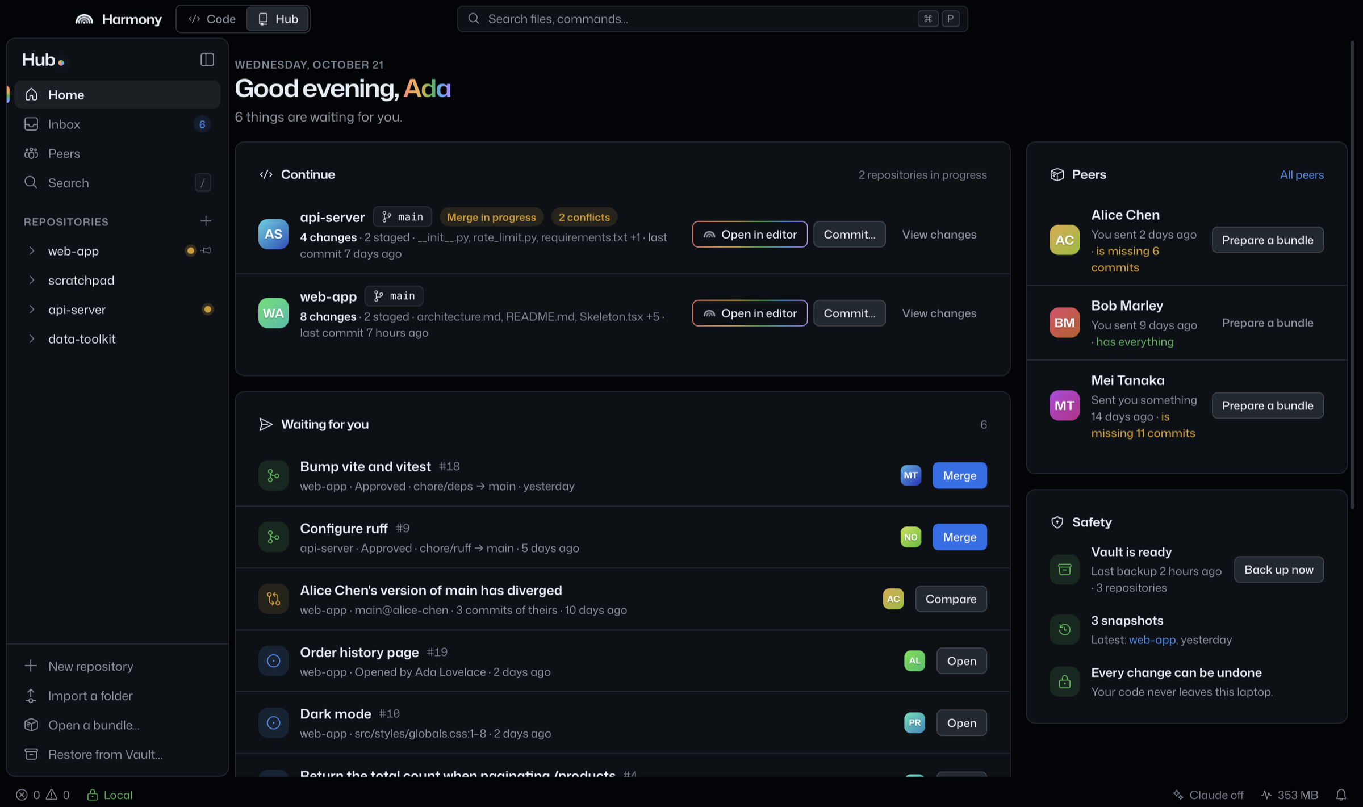Click the MT avatar on Bump vite row
Image resolution: width=1363 pixels, height=807 pixels.
pos(910,475)
